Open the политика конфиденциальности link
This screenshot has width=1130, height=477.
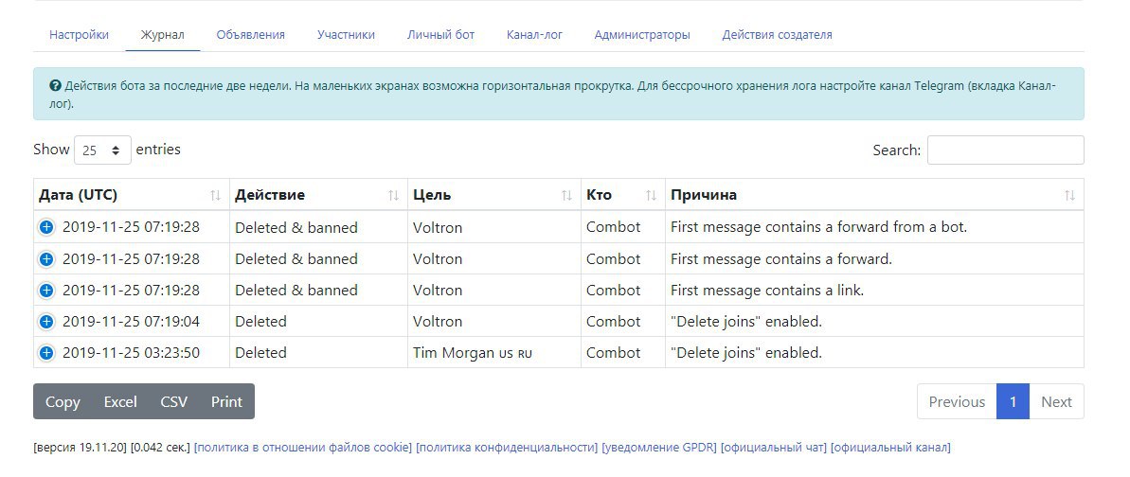click(x=508, y=448)
